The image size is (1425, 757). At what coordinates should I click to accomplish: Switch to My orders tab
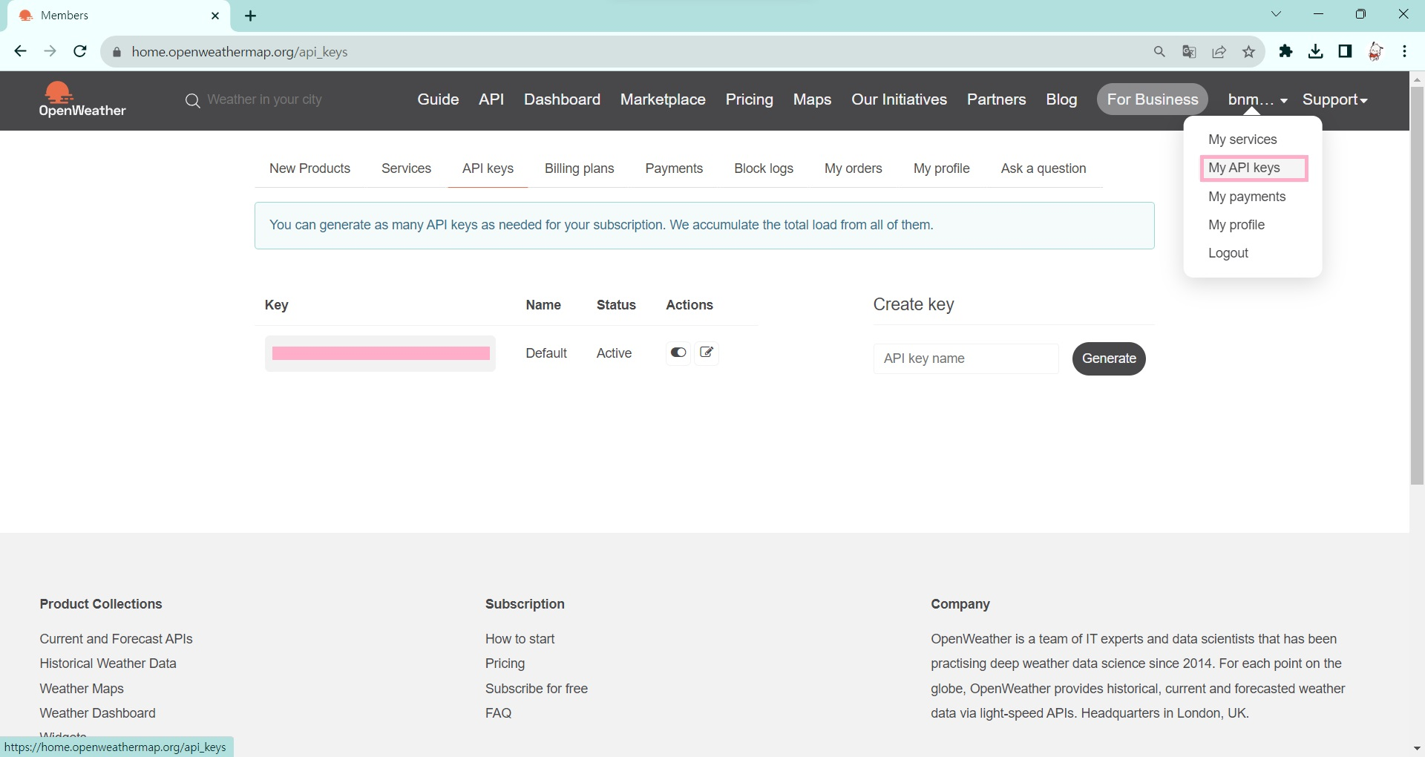(853, 168)
